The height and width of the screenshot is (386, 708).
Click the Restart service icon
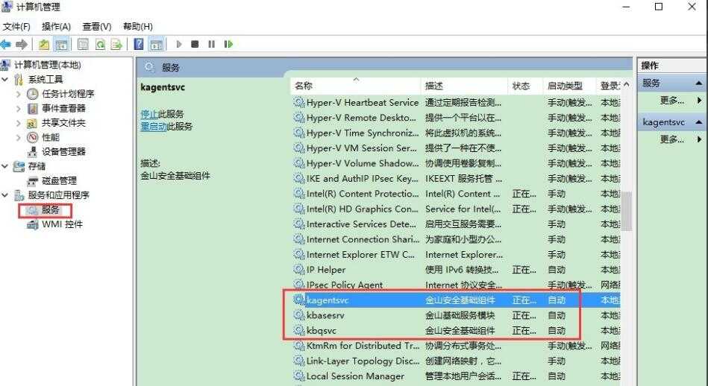click(x=228, y=44)
